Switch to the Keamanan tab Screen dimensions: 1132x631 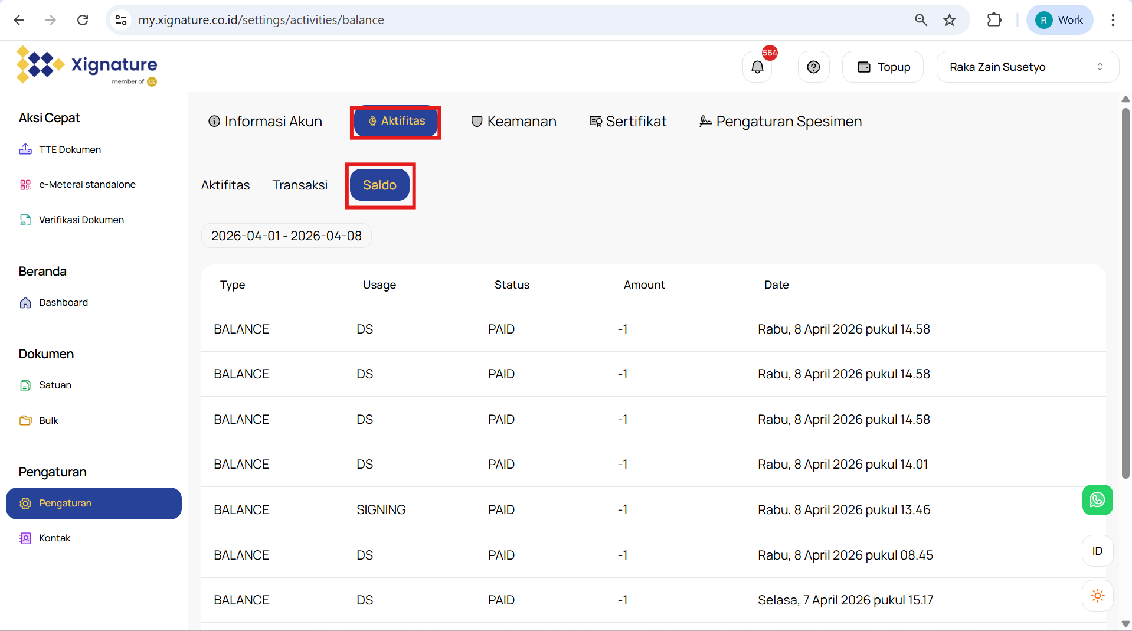coord(513,122)
